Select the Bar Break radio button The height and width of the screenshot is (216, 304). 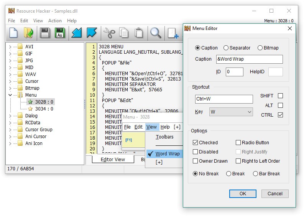click(255, 173)
